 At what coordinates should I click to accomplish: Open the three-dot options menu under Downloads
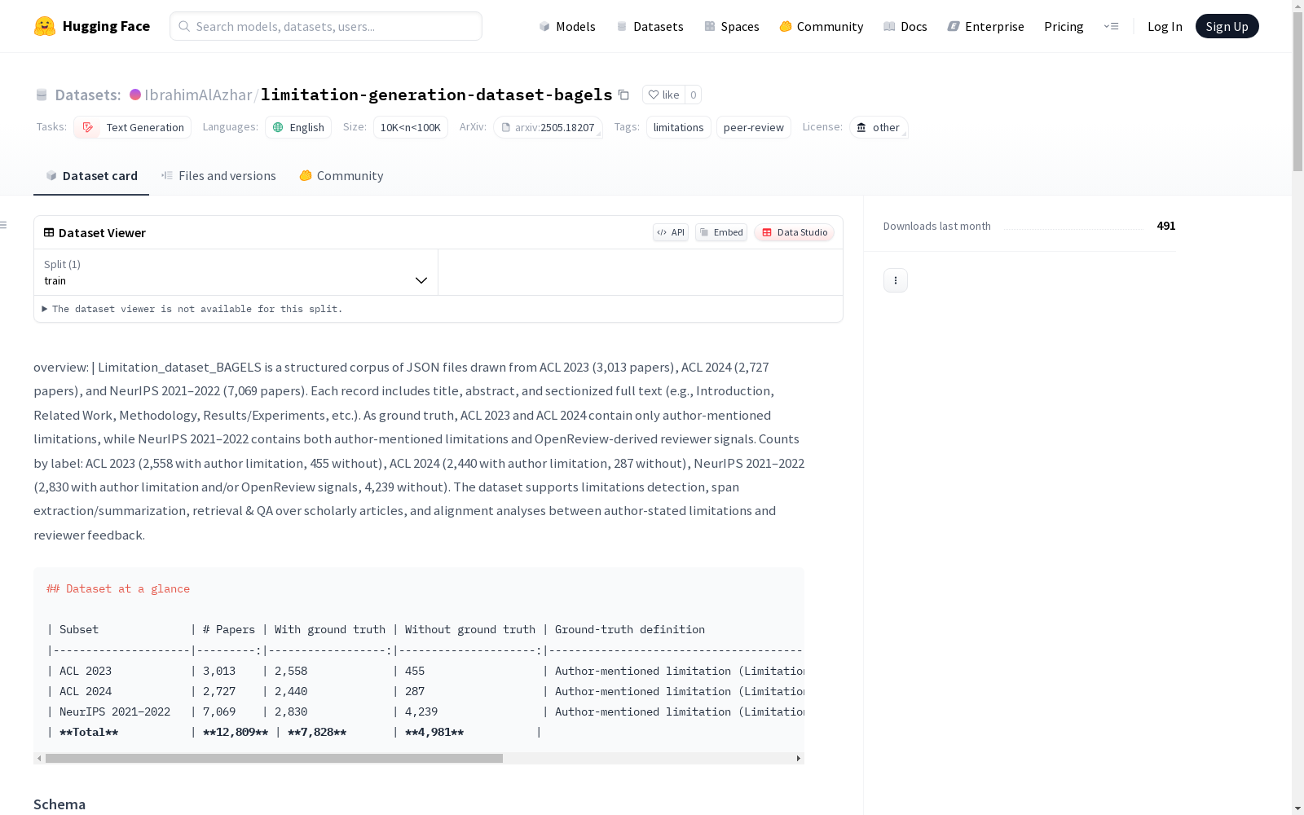(x=896, y=280)
